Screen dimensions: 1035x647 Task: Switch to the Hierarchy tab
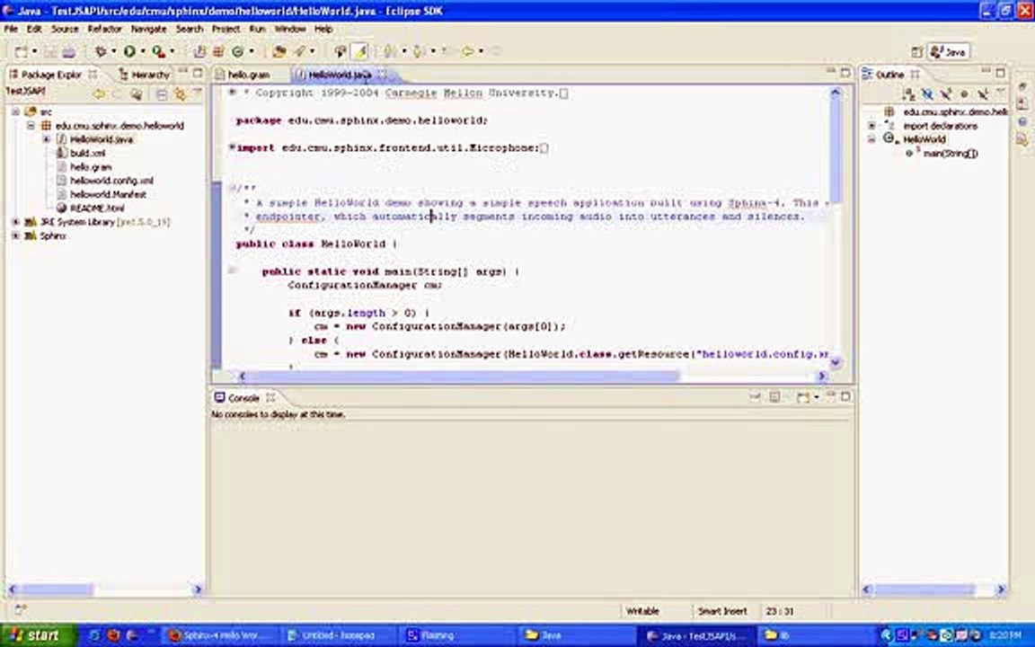(x=145, y=75)
